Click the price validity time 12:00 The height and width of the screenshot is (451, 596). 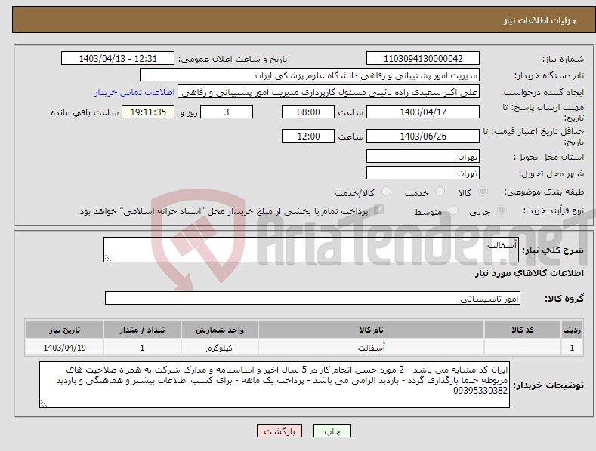pos(308,136)
